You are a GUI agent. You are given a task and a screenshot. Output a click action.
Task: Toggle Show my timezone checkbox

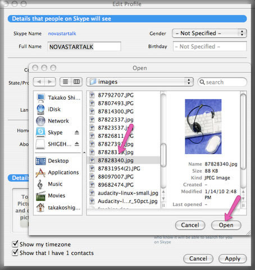click(15, 244)
